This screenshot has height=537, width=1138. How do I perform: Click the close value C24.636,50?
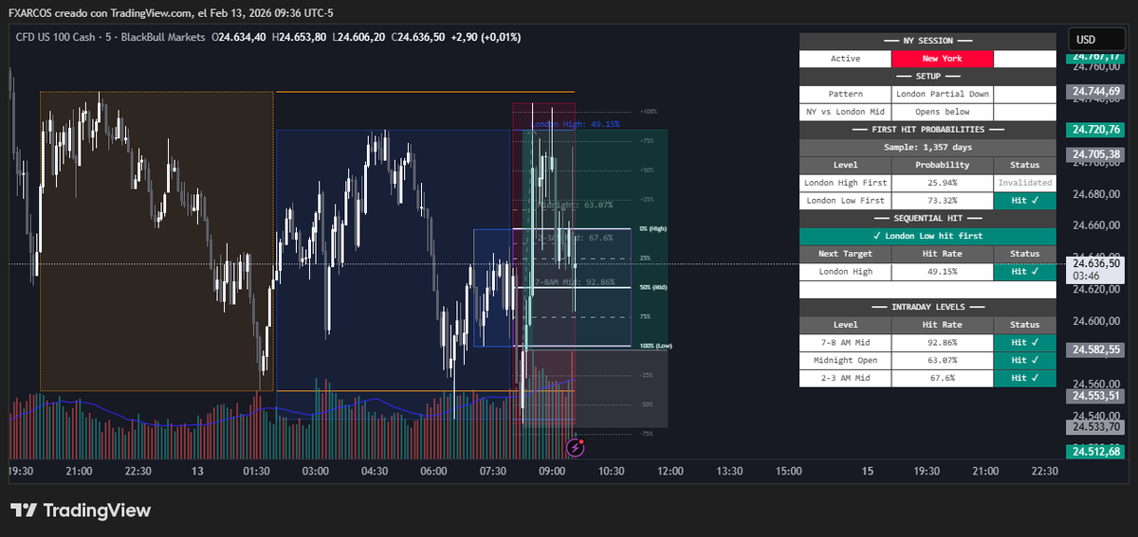click(418, 37)
